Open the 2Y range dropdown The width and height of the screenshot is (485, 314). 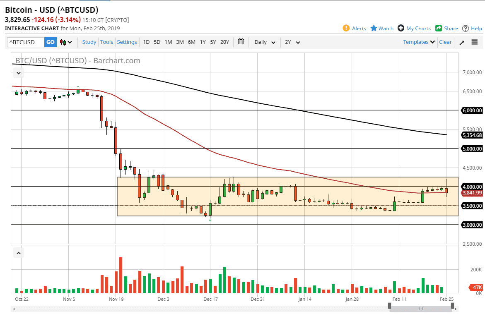[x=292, y=42]
